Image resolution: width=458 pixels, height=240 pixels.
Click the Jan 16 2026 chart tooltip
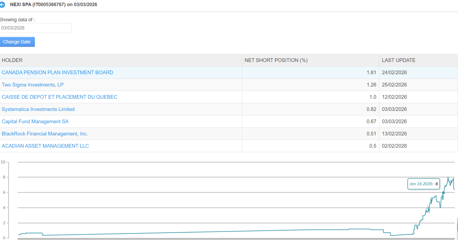tap(423, 184)
